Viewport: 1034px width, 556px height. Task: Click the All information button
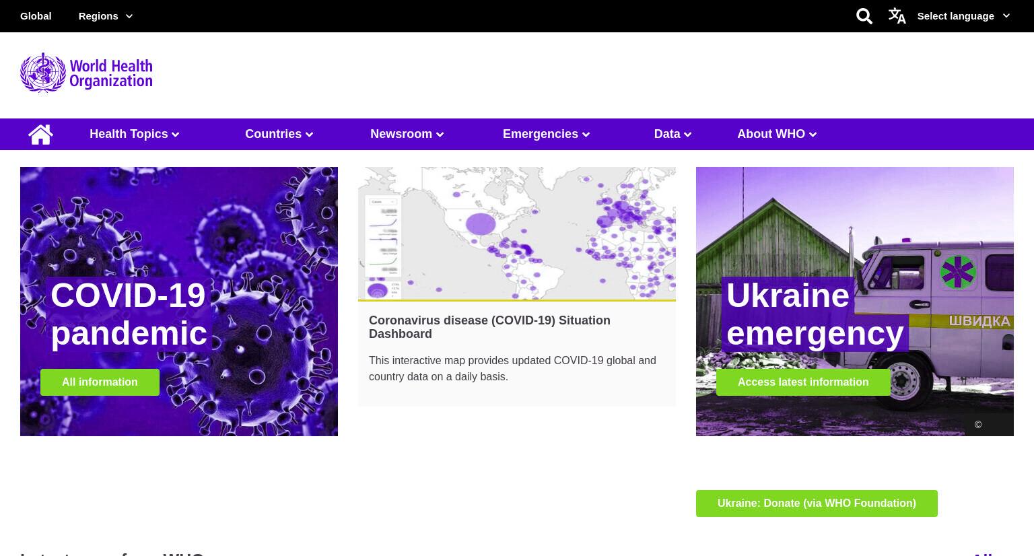coord(100,382)
